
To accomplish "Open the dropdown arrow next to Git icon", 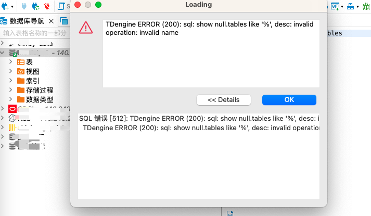I will point(342,7).
